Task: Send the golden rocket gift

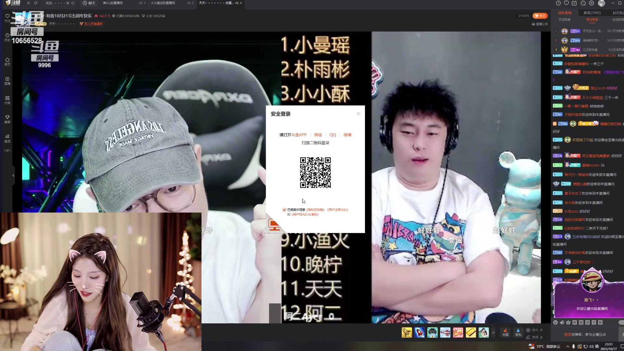Action: pyautogui.click(x=407, y=332)
